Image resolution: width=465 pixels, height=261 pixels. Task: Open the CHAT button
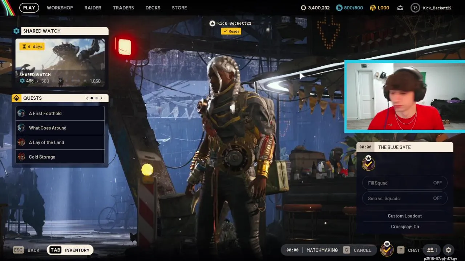(409, 250)
